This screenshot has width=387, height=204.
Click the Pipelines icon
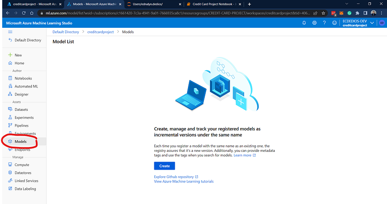(10, 125)
